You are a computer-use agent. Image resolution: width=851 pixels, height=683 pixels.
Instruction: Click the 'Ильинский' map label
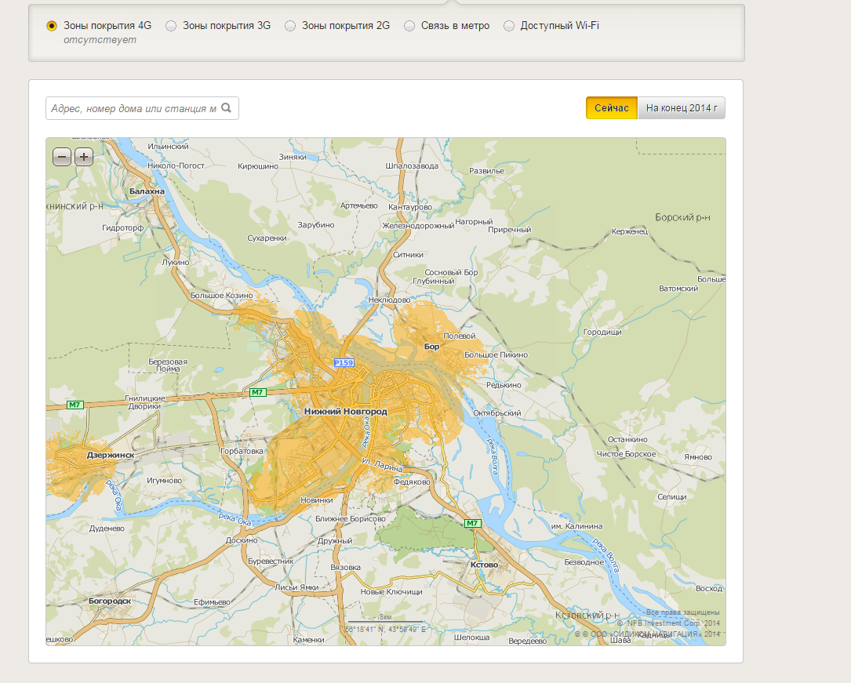[x=169, y=146]
